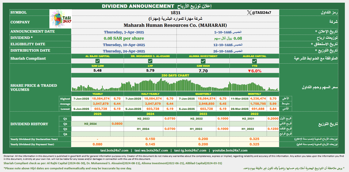Open the @TASI24x7 handle
The width and height of the screenshot is (349, 172).
pos(262,12)
